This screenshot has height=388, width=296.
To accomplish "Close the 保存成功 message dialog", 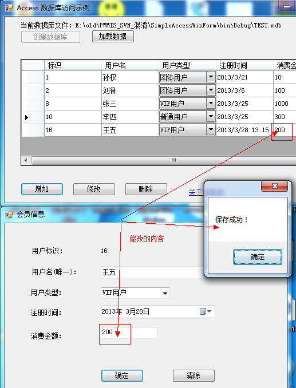I will (x=274, y=186).
